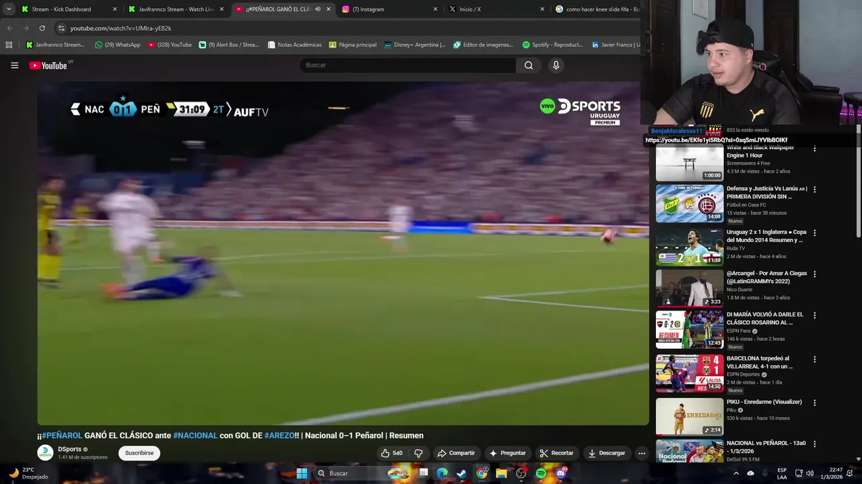The width and height of the screenshot is (862, 484).
Task: View site information icon in address bar
Action: pos(61,28)
